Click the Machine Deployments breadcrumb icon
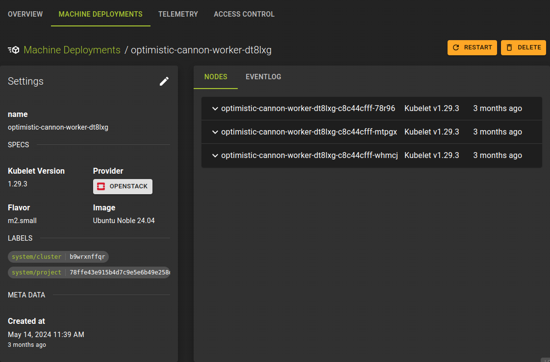The height and width of the screenshot is (362, 550). click(14, 50)
